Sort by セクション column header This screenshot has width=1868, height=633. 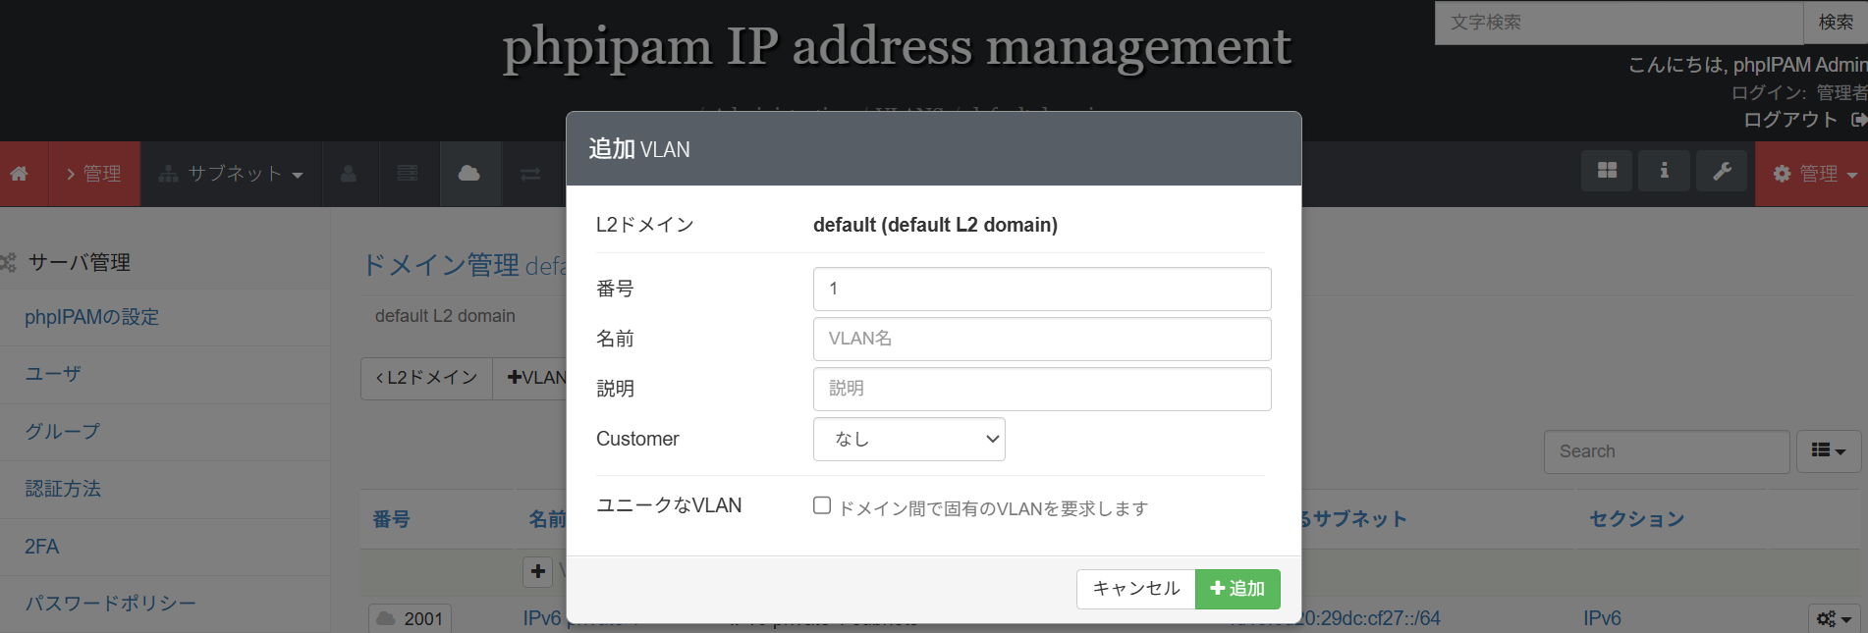(1637, 519)
